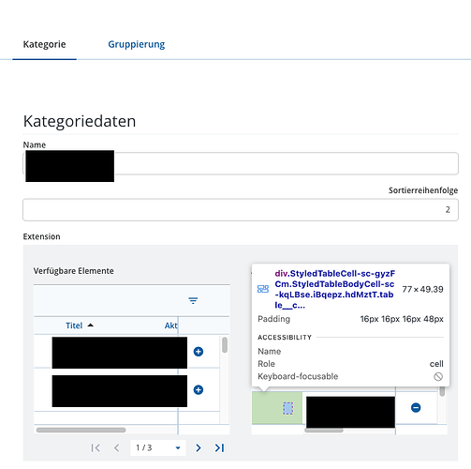Remove the selected element with the minus icon
The height and width of the screenshot is (469, 471).
tap(416, 407)
